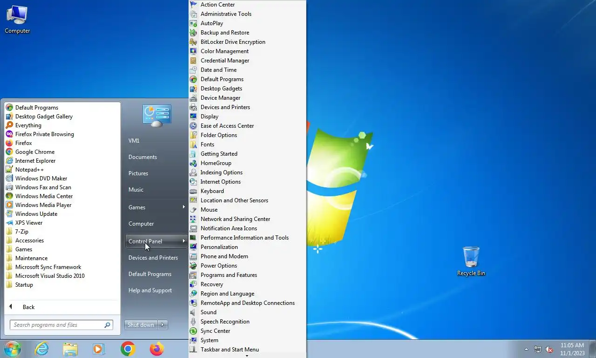
Task: Open Firefox from the taskbar
Action: coord(157,349)
